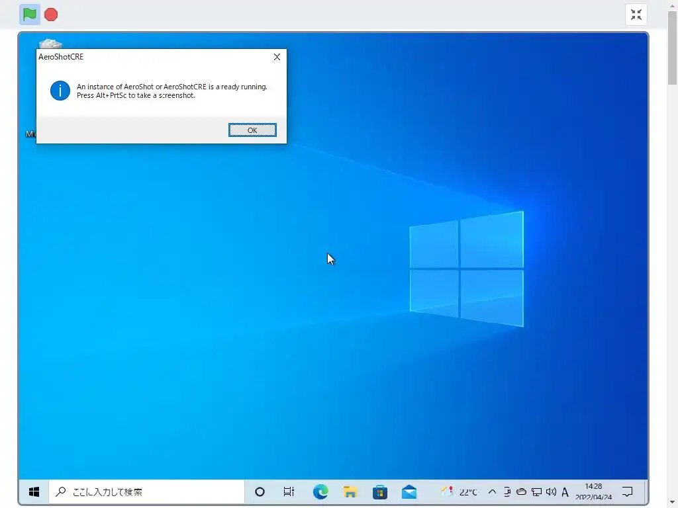Open network settings from the tray icon
The height and width of the screenshot is (508, 678).
pyautogui.click(x=536, y=491)
